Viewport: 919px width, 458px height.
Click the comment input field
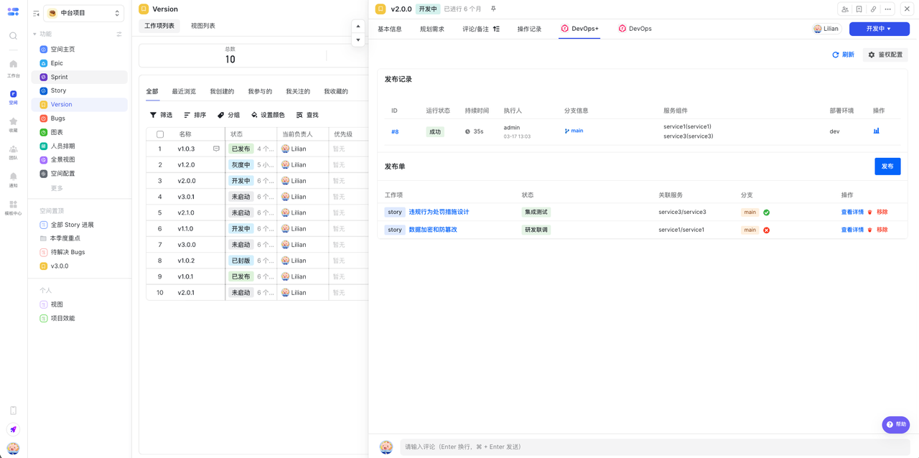(x=646, y=447)
